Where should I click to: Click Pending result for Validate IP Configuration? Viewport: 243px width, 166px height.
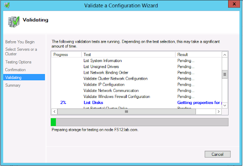click(x=186, y=85)
